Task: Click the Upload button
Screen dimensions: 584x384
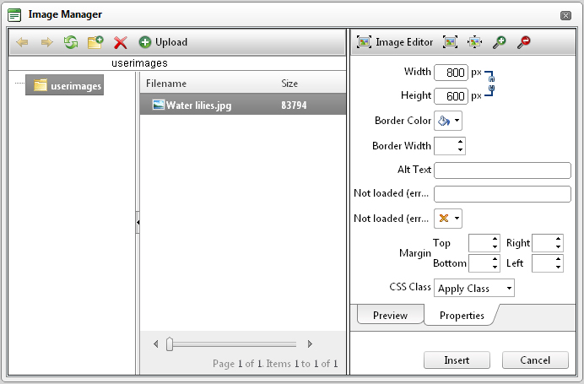Action: (x=163, y=42)
